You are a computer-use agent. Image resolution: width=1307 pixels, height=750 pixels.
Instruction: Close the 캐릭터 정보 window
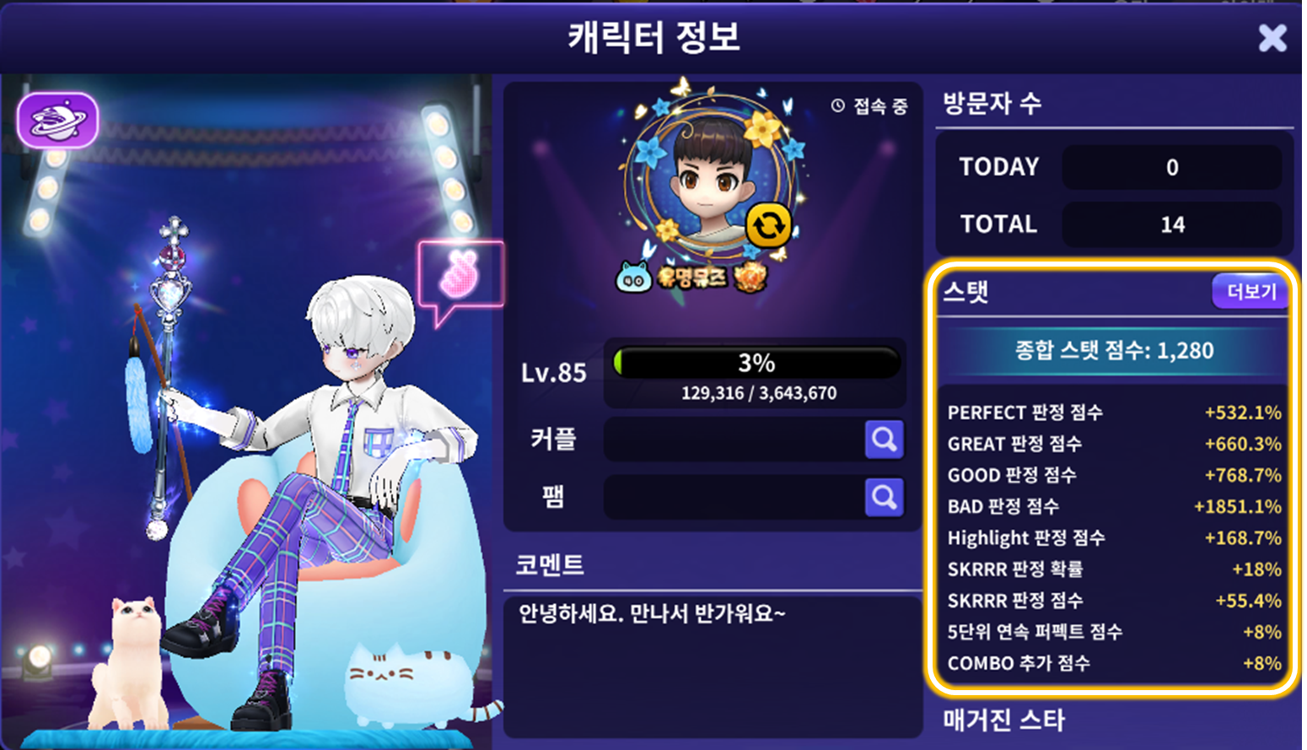coord(1272,38)
